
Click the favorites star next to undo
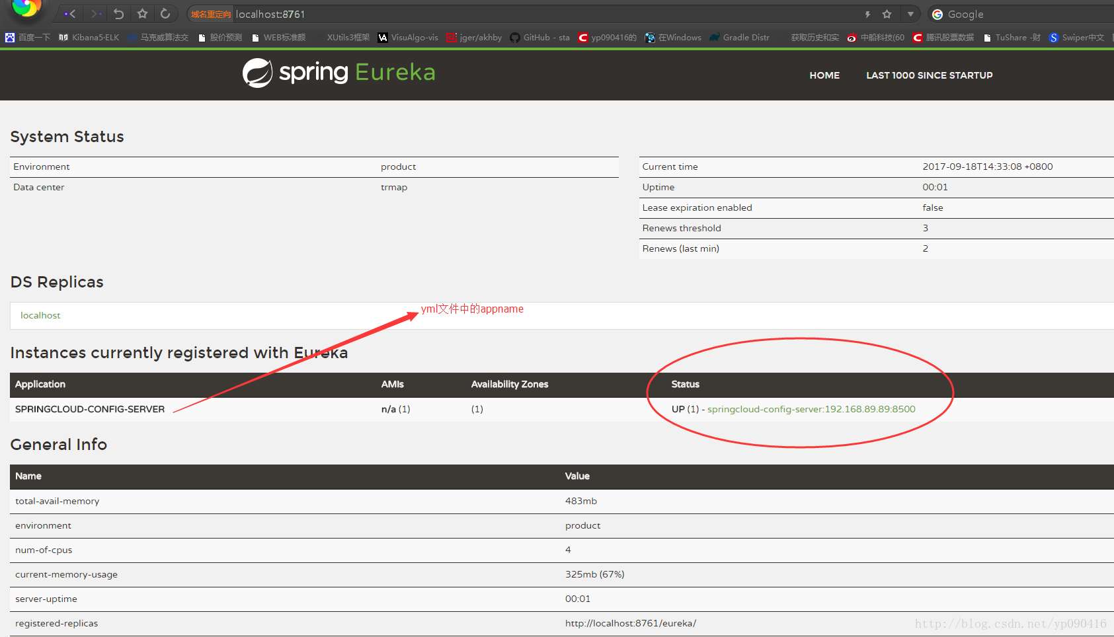point(142,14)
